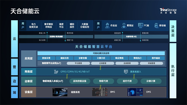Click the EMS globe dashboard thumbnail

point(135,92)
